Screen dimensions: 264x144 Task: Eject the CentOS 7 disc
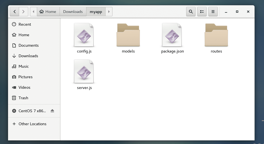(x=52, y=111)
